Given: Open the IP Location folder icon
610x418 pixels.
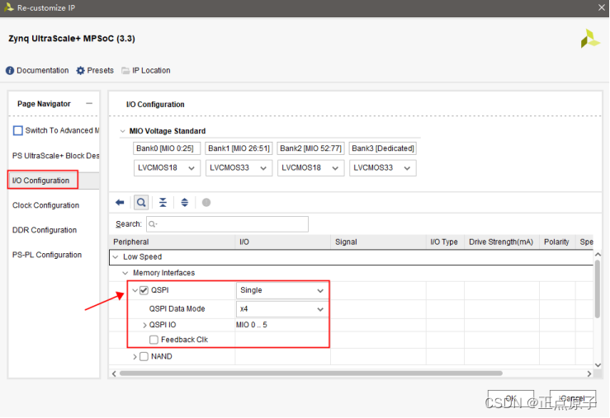Looking at the screenshot, I should [125, 71].
